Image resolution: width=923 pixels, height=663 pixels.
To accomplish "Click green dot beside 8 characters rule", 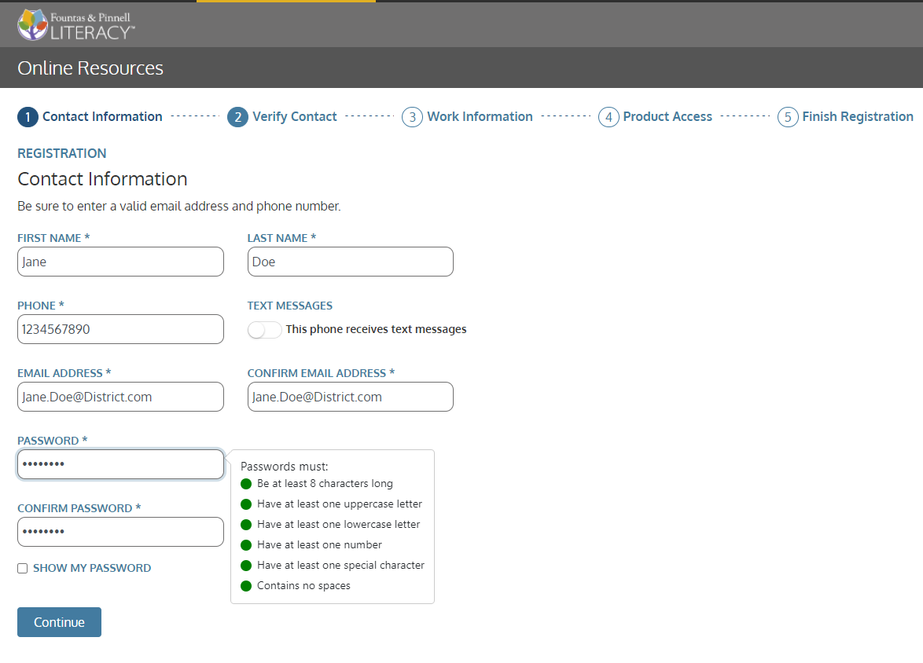I will [x=246, y=484].
